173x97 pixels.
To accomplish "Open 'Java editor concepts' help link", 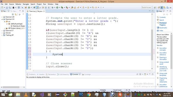I will (163, 49).
